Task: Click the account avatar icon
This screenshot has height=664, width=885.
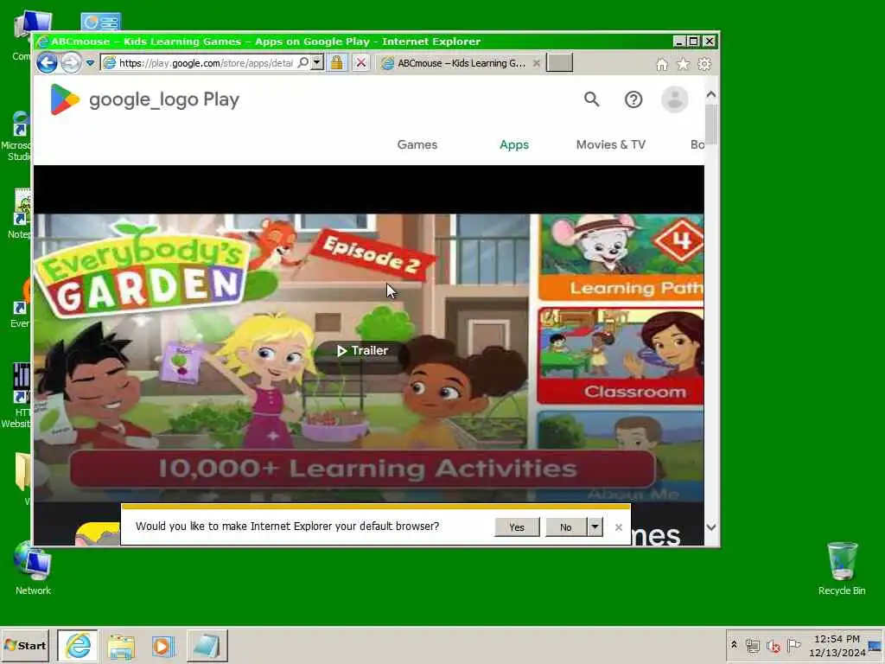Action: click(x=674, y=99)
